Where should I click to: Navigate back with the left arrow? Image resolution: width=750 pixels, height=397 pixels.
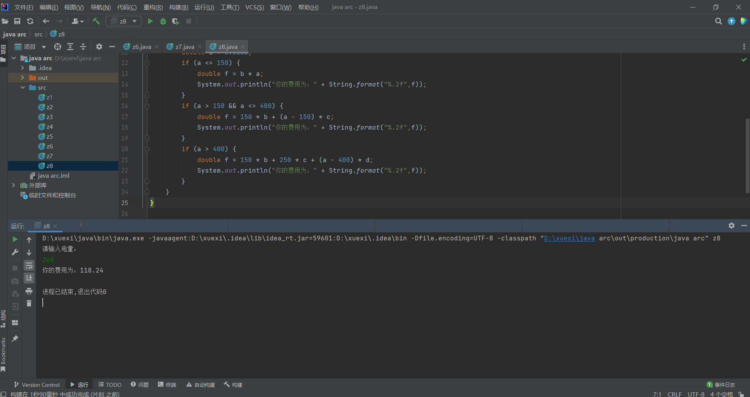46,21
